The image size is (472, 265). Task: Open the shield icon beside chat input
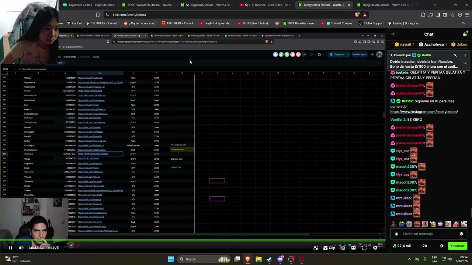396,234
